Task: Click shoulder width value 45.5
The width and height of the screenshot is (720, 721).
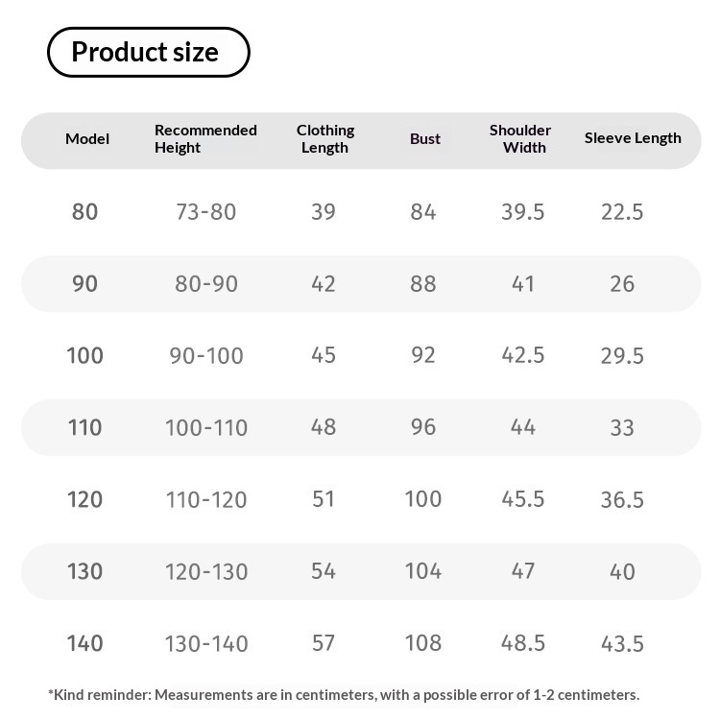Action: click(523, 499)
